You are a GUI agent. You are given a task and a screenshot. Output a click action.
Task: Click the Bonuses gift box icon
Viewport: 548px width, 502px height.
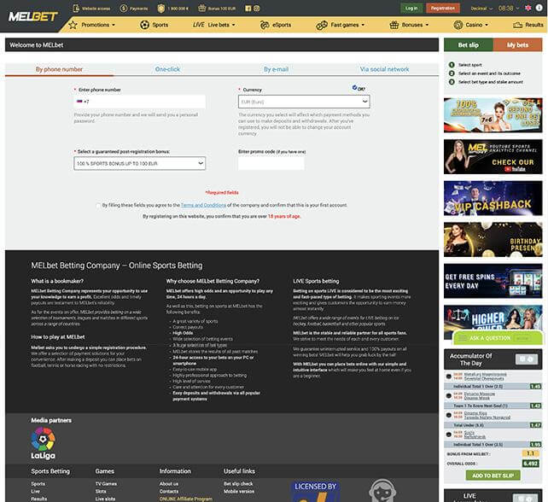click(x=394, y=25)
